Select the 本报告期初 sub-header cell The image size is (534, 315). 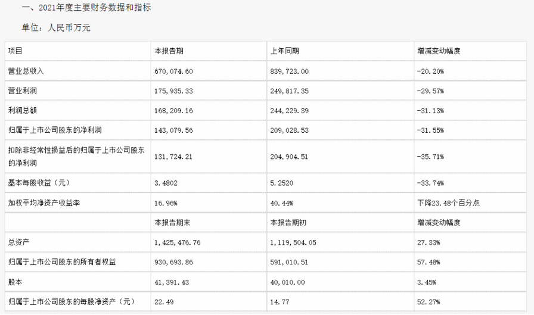(x=340, y=223)
